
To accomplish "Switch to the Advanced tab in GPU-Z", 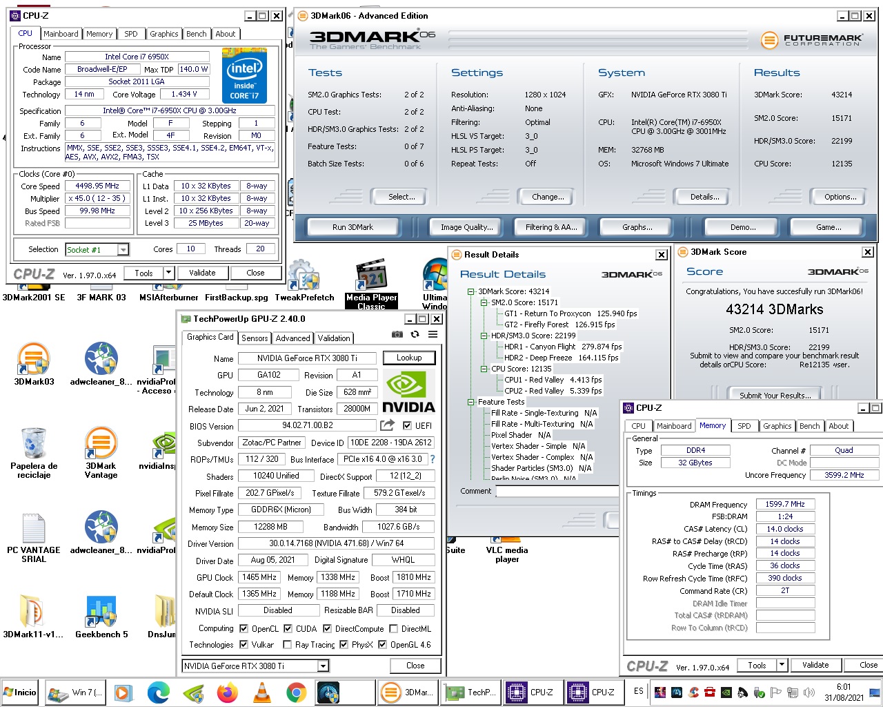I will [292, 338].
